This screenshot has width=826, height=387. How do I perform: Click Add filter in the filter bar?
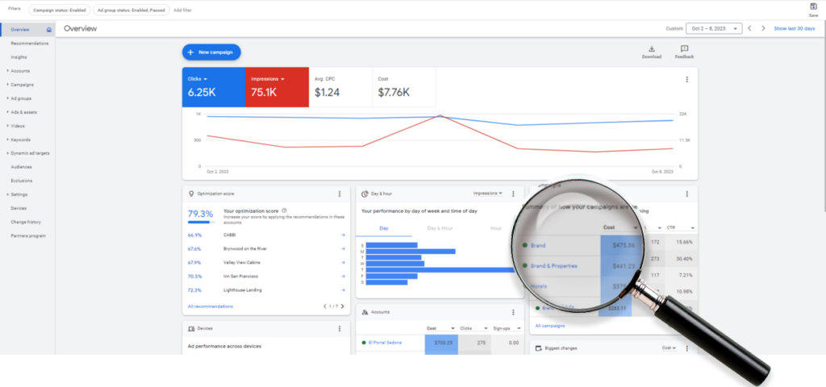(x=182, y=10)
